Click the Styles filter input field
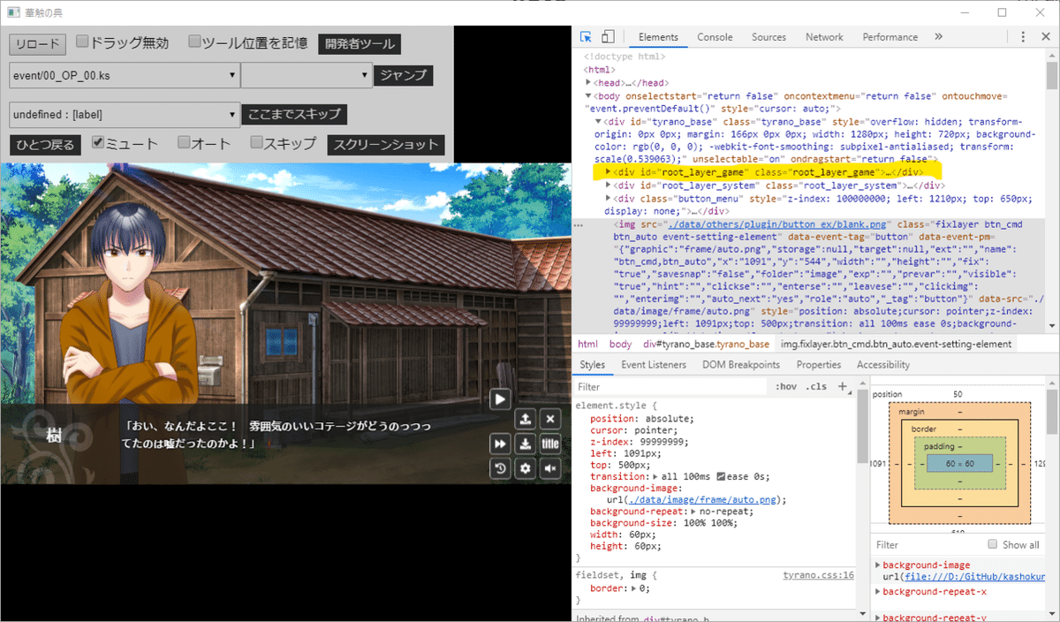Viewport: 1060px width, 622px height. tap(671, 387)
